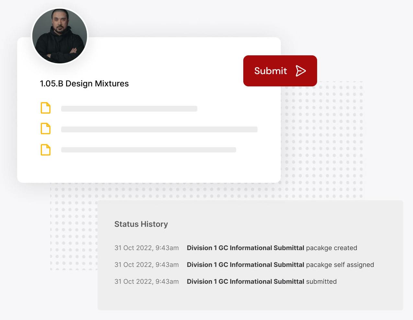
Task: Open the Division 1 GC Informational Submittal submitted entry
Action: tap(262, 281)
